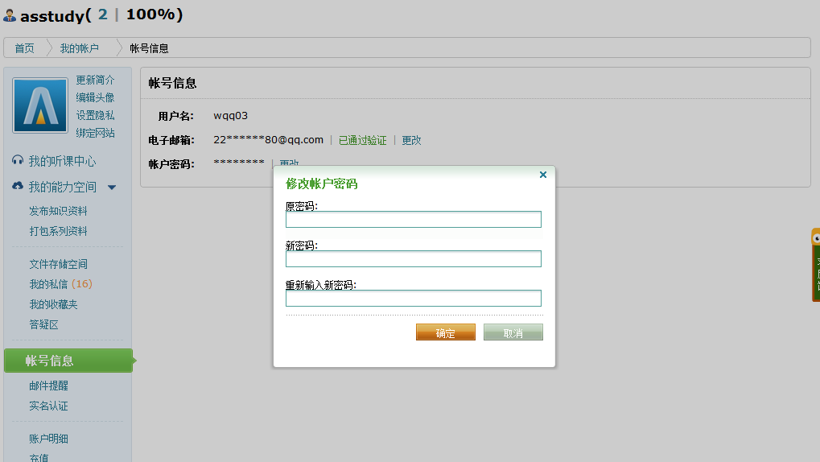The height and width of the screenshot is (462, 820).
Task: Open 我的能力空间 sidebar item
Action: click(x=62, y=187)
